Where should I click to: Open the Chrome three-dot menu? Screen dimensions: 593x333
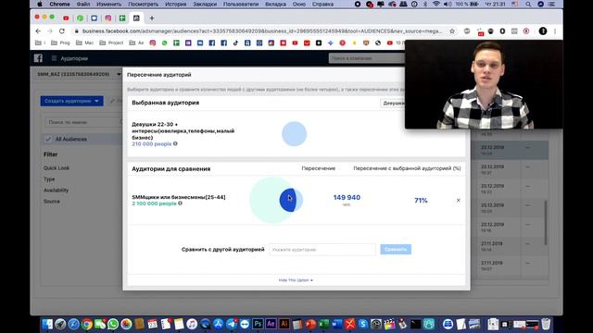tap(555, 31)
